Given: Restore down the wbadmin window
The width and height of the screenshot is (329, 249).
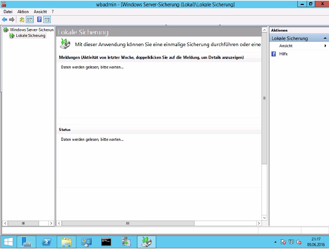Looking at the screenshot, I should tap(311, 4).
